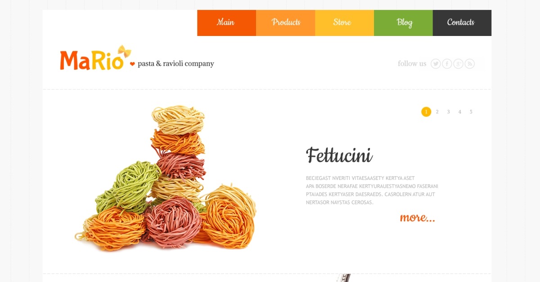Open the Google Plus follow icon

tap(459, 64)
